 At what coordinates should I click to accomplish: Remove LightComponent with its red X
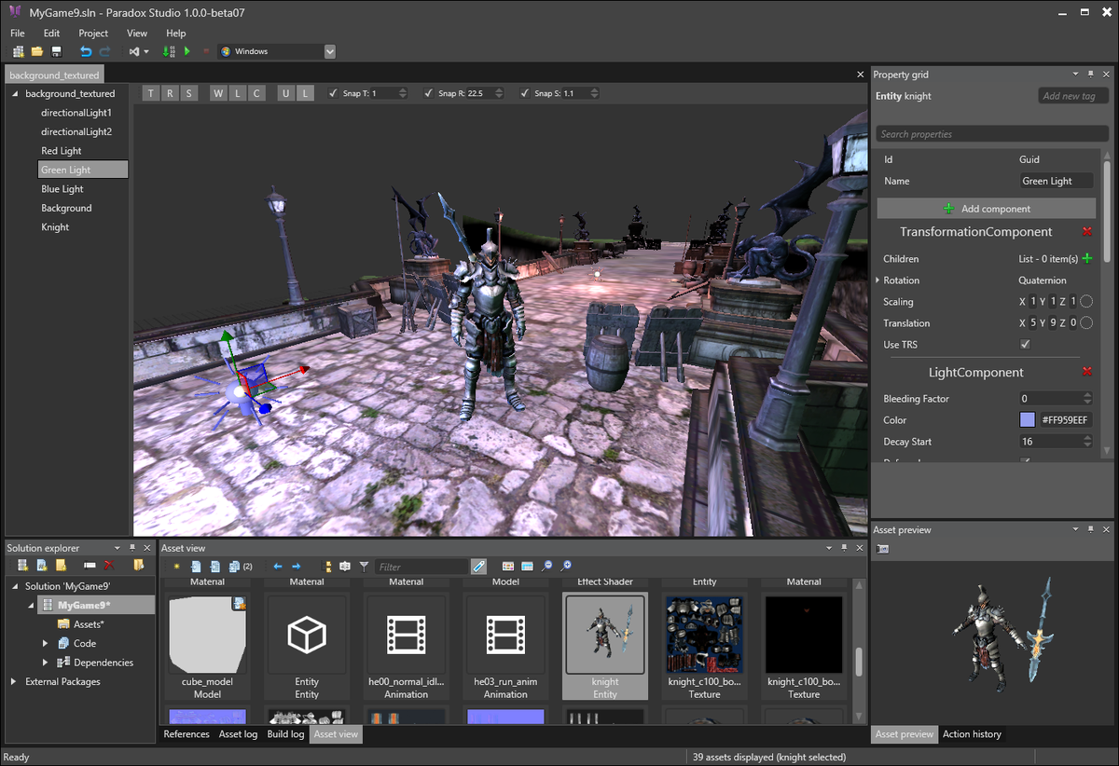1086,373
